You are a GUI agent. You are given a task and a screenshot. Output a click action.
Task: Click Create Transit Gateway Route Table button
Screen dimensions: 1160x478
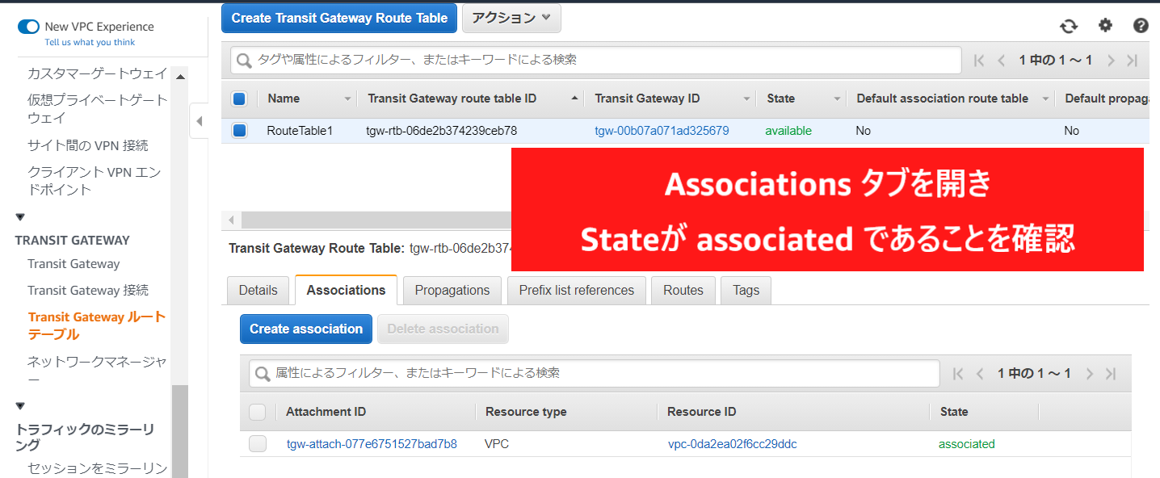click(x=339, y=18)
